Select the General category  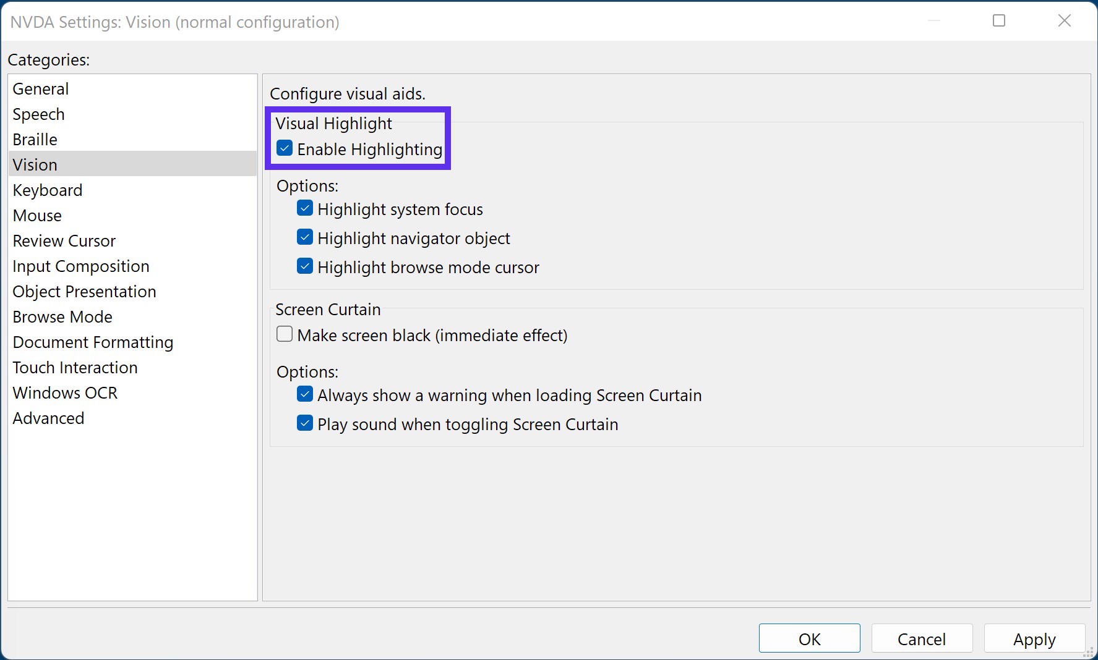tap(40, 88)
